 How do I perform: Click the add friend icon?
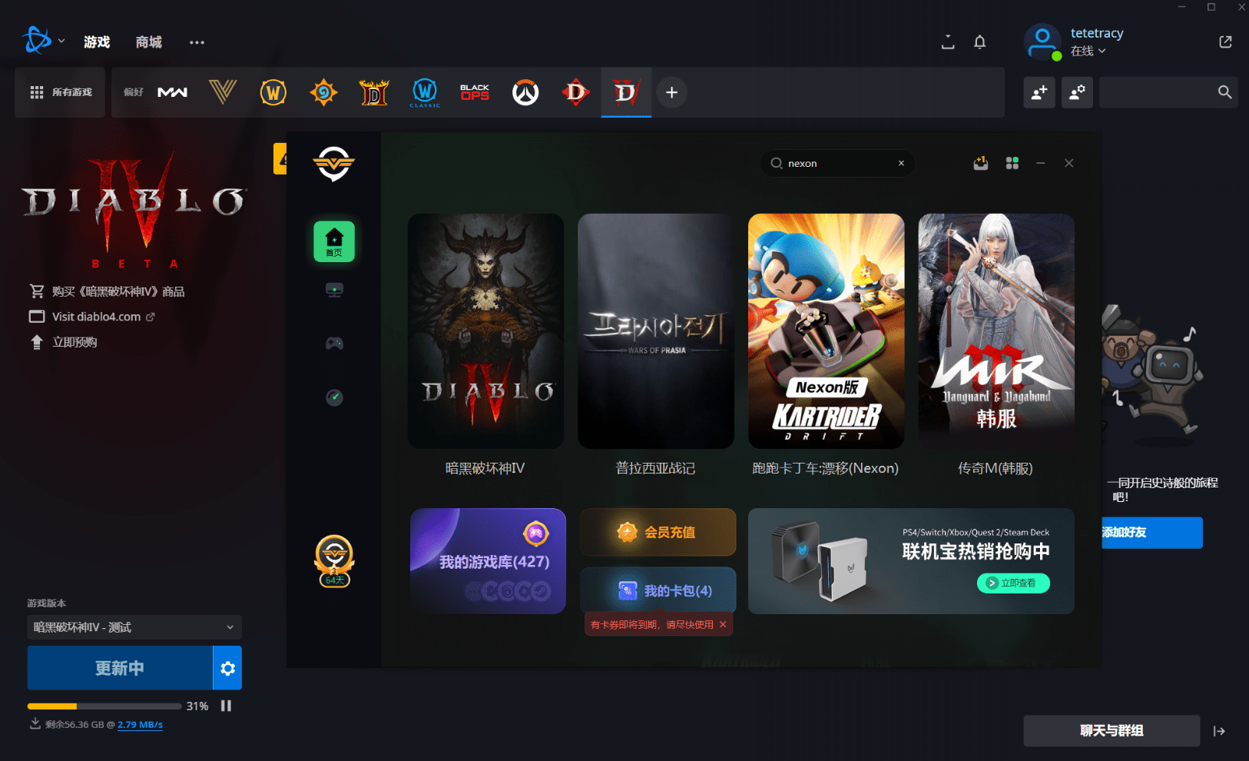1039,92
